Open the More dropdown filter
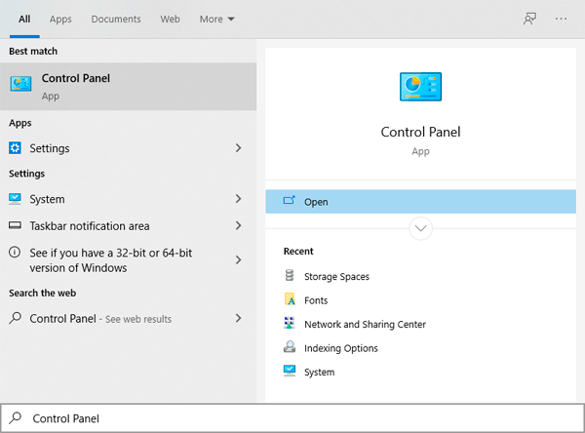Viewport: 585px width, 433px height. coord(216,19)
